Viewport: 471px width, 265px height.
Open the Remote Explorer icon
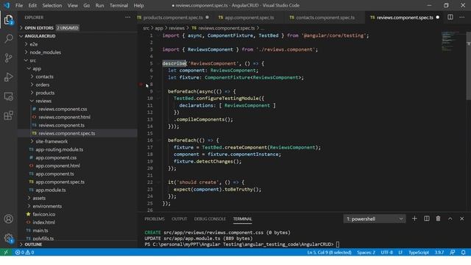(x=8, y=96)
